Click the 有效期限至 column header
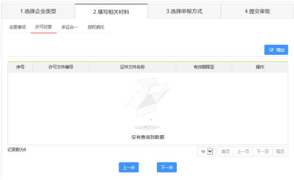This screenshot has width=294, height=180. 204,67
